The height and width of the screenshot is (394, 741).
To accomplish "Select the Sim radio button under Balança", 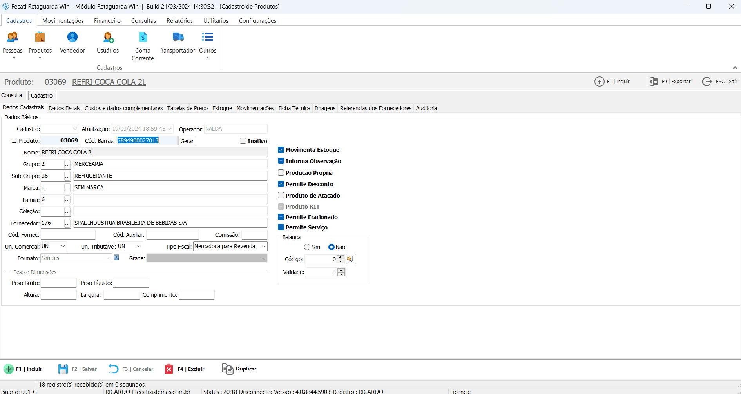I will (307, 247).
